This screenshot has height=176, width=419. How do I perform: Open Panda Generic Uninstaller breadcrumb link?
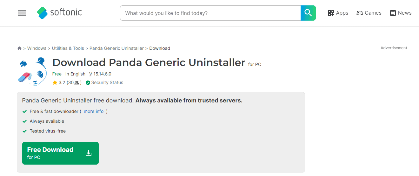tap(116, 49)
